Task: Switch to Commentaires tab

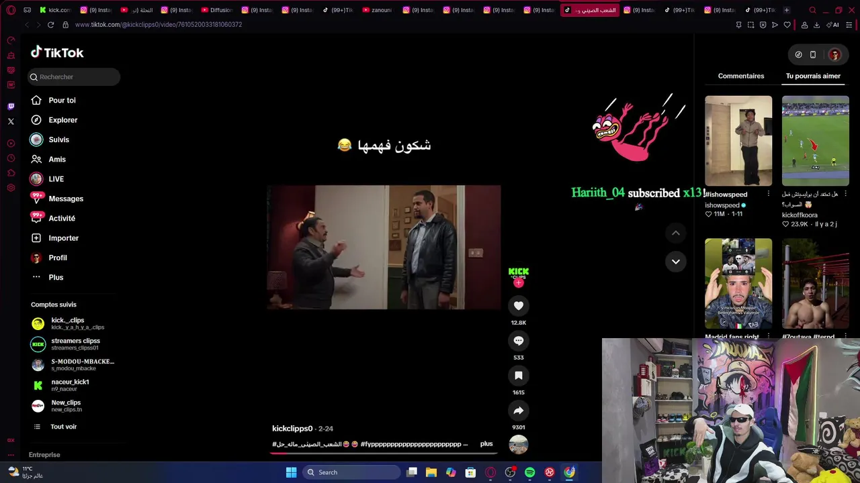Action: click(x=741, y=76)
